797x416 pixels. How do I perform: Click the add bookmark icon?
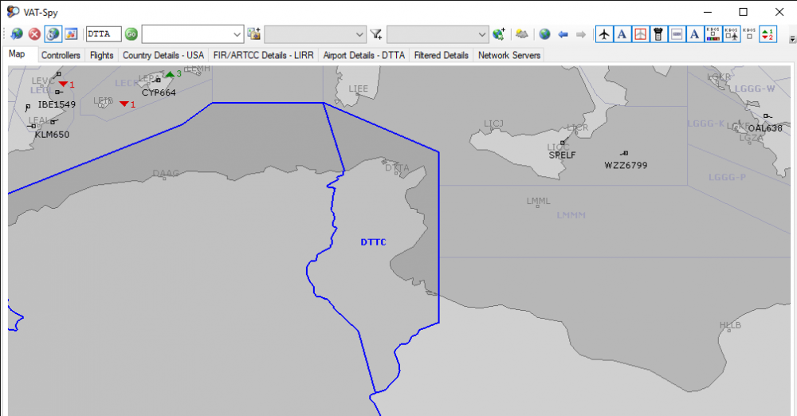pyautogui.click(x=254, y=34)
